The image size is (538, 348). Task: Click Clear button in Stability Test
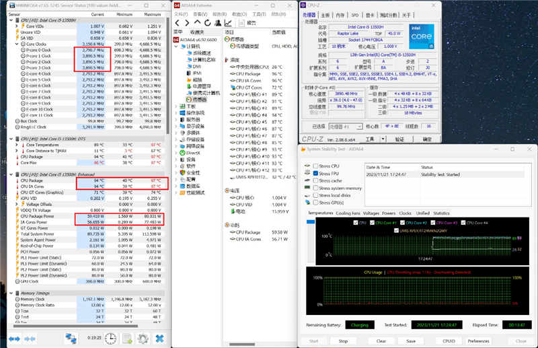coord(381,341)
